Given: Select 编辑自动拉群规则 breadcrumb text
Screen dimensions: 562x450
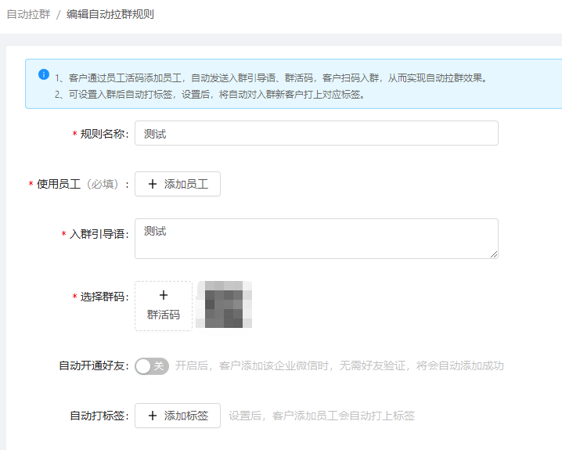Looking at the screenshot, I should [x=110, y=14].
